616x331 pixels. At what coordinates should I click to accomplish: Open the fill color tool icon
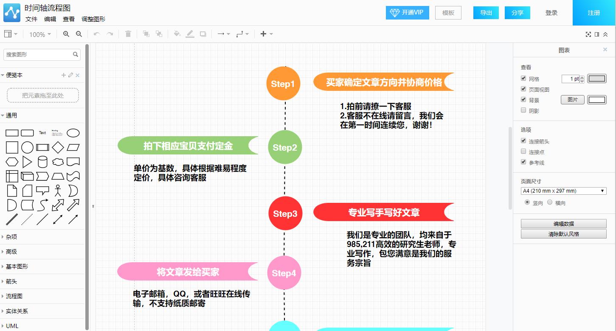point(177,34)
